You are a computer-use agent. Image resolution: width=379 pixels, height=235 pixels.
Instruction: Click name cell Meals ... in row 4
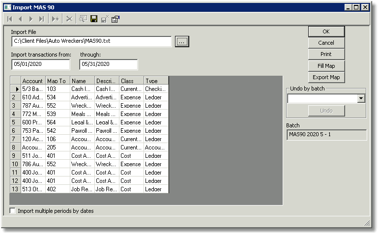82,114
